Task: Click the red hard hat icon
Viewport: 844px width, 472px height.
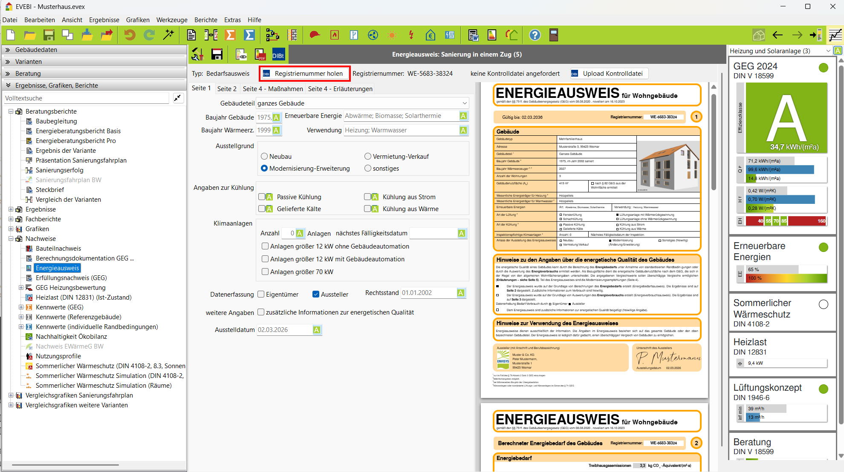Action: (315, 35)
